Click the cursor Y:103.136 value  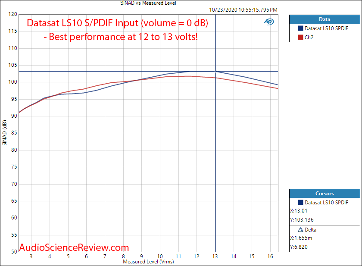tap(302, 220)
